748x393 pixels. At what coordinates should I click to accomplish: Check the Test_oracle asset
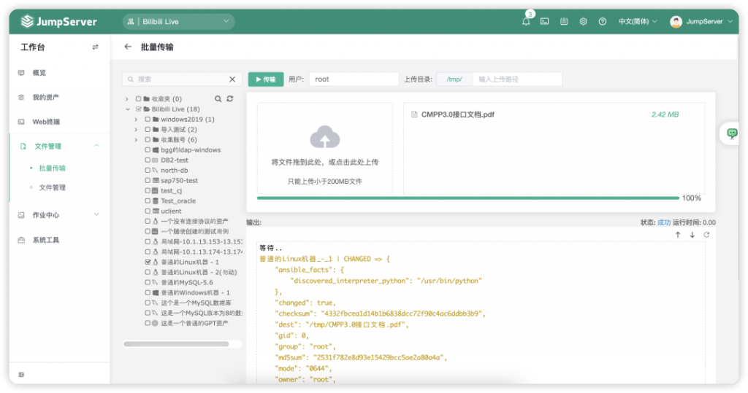point(148,201)
